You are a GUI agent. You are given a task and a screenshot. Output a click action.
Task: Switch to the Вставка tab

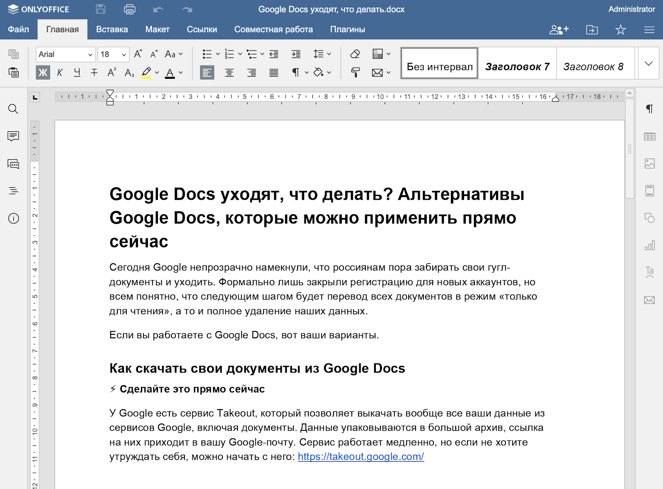pos(112,29)
